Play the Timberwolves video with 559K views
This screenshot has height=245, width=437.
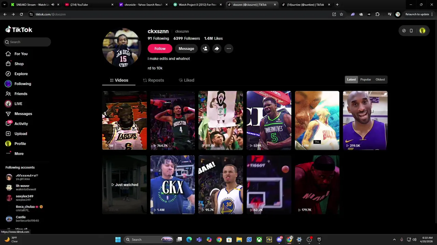[x=269, y=120]
